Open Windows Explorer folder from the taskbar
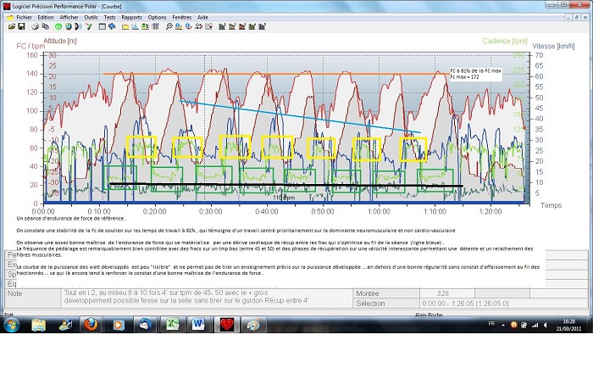Screen dimensions: 593x368 (x=38, y=325)
